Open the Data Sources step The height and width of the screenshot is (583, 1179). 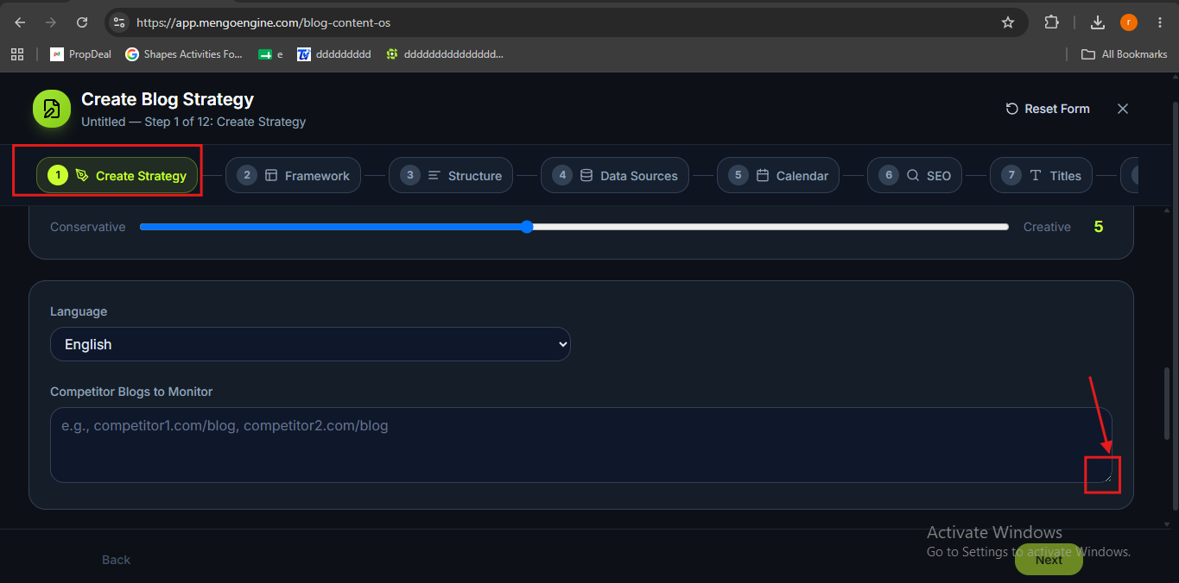coord(615,175)
